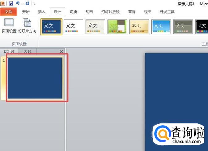Expand the Undo history dropdown arrow

pos(22,3)
